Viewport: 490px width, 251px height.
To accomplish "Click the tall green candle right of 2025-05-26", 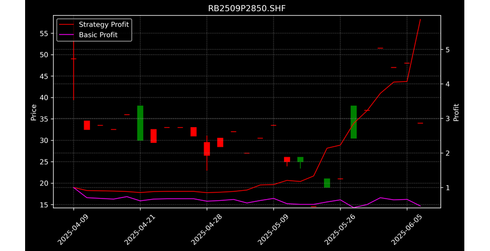I will point(353,122).
